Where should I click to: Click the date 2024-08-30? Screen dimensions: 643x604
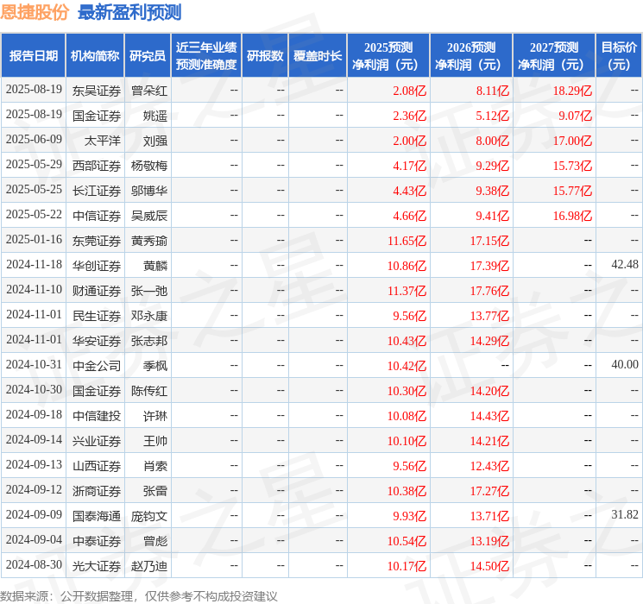pyautogui.click(x=34, y=564)
